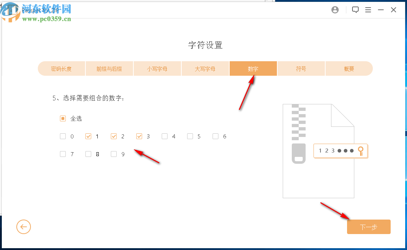Image resolution: width=407 pixels, height=250 pixels.
Task: Uncheck the digit 3 checkbox
Action: [139, 136]
